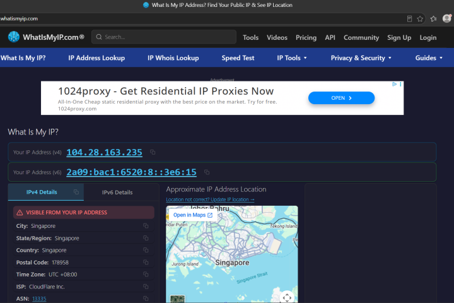Click the ISP value CloudFlare Inc.
Screen dimensions: 454x303
click(47, 287)
